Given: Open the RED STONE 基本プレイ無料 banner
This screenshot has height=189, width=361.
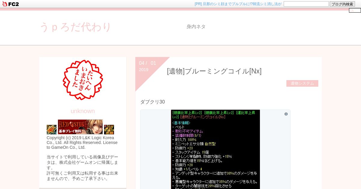Looking at the screenshot, I should (x=80, y=127).
